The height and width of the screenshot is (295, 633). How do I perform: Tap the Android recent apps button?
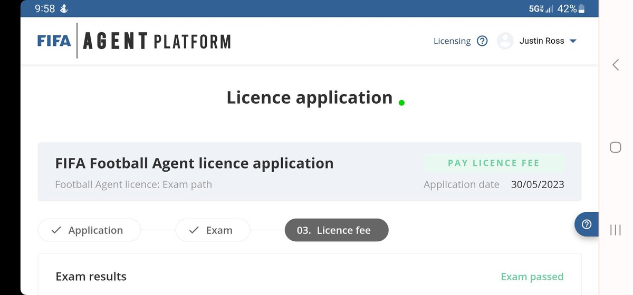click(615, 230)
